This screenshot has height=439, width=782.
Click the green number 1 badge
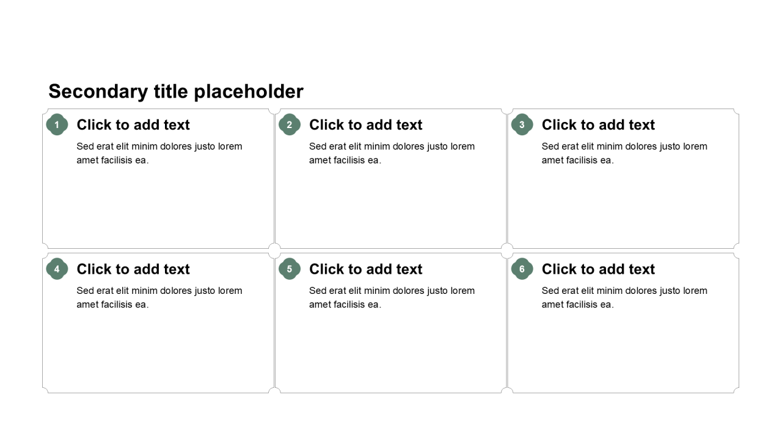click(57, 125)
